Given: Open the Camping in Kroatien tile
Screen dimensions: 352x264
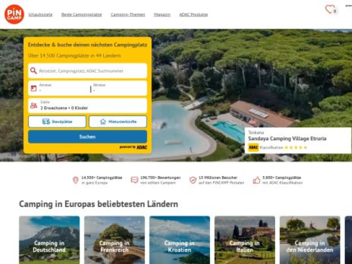Looking at the screenshot, I should click(x=180, y=240).
